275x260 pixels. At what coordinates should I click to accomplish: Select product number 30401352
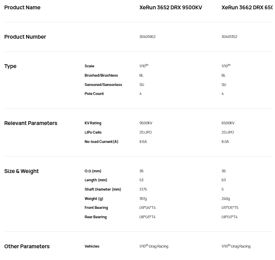[x=229, y=37]
